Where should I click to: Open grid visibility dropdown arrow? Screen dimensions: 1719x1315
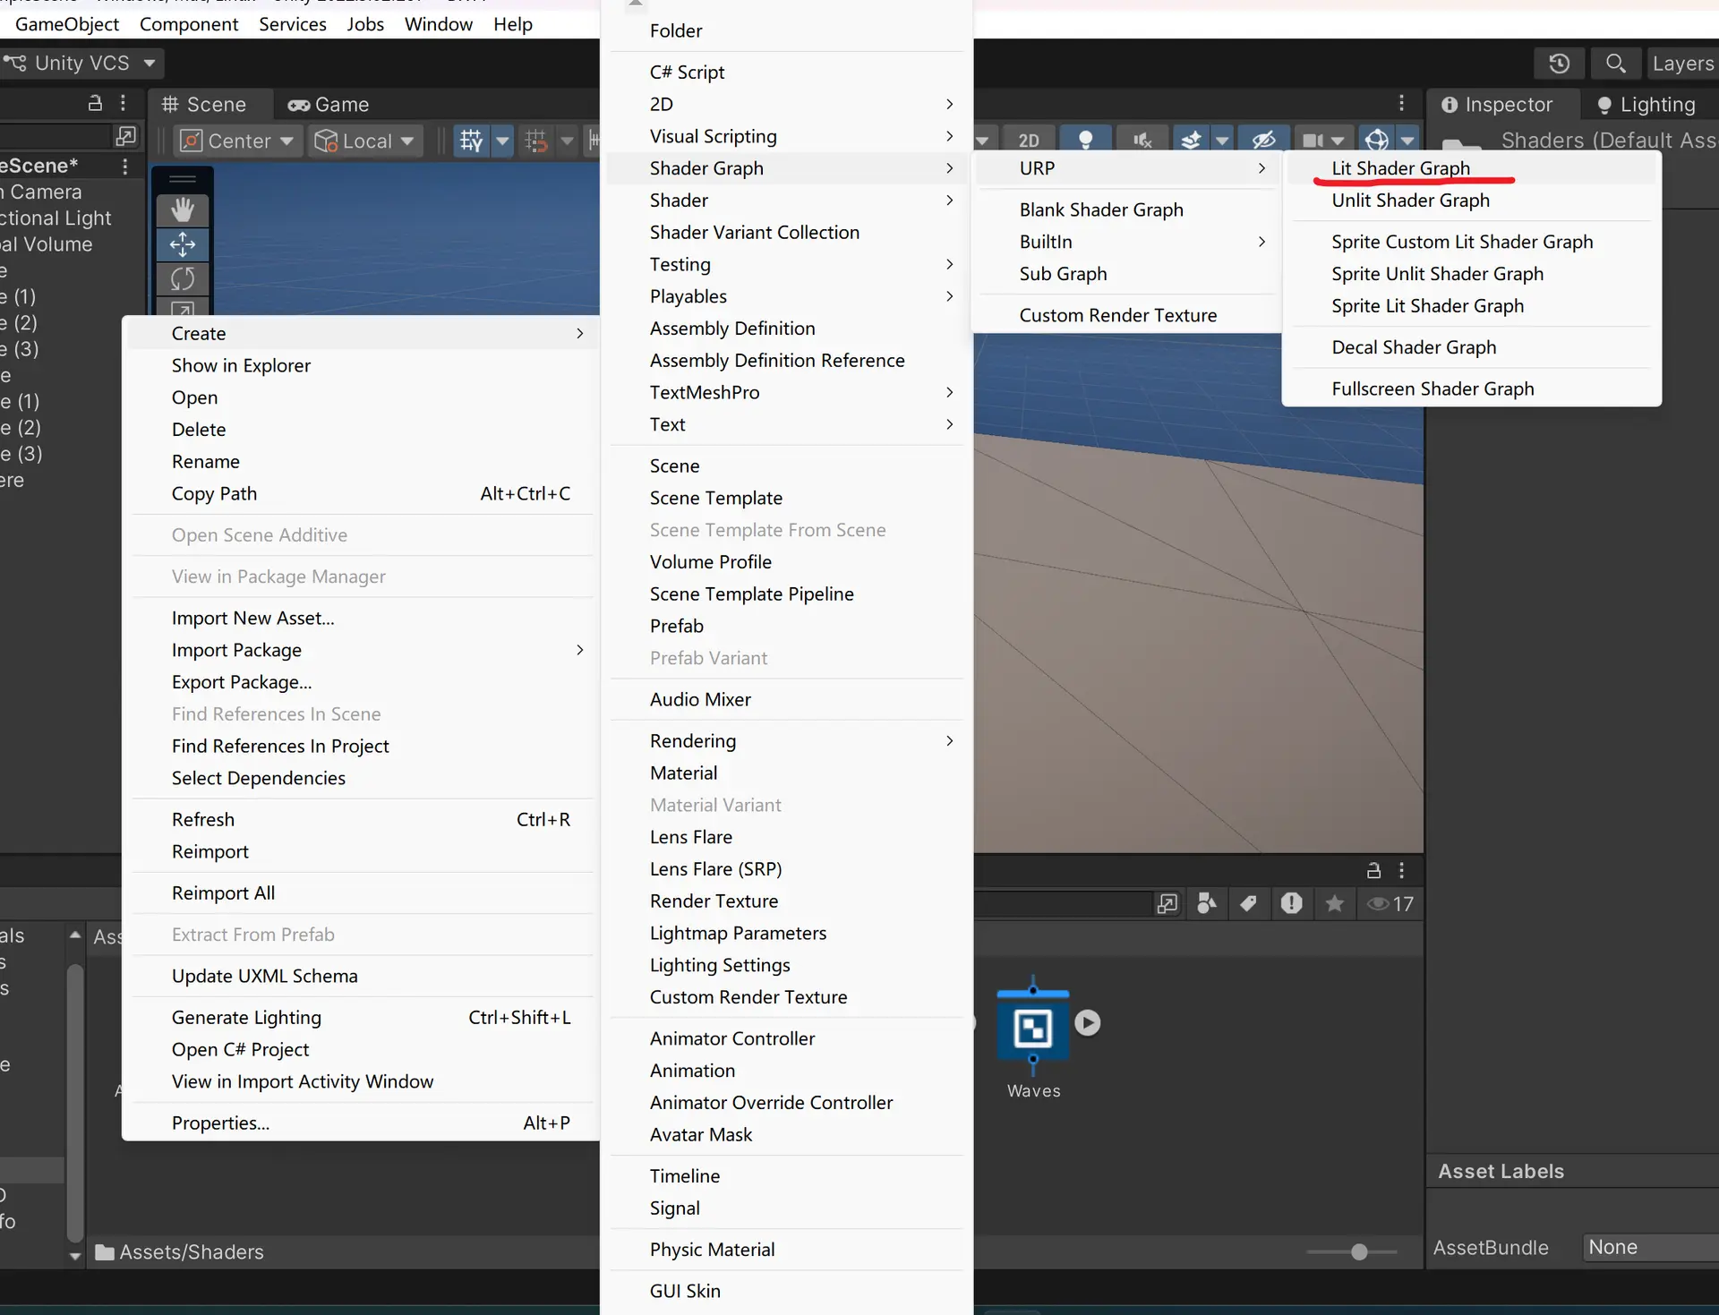click(502, 141)
